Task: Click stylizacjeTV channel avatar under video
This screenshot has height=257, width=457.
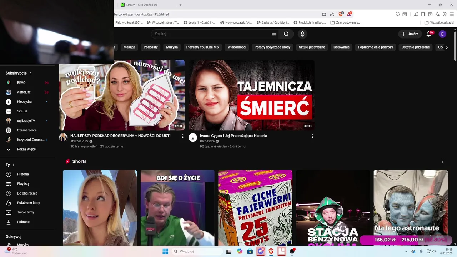Action: click(x=63, y=137)
